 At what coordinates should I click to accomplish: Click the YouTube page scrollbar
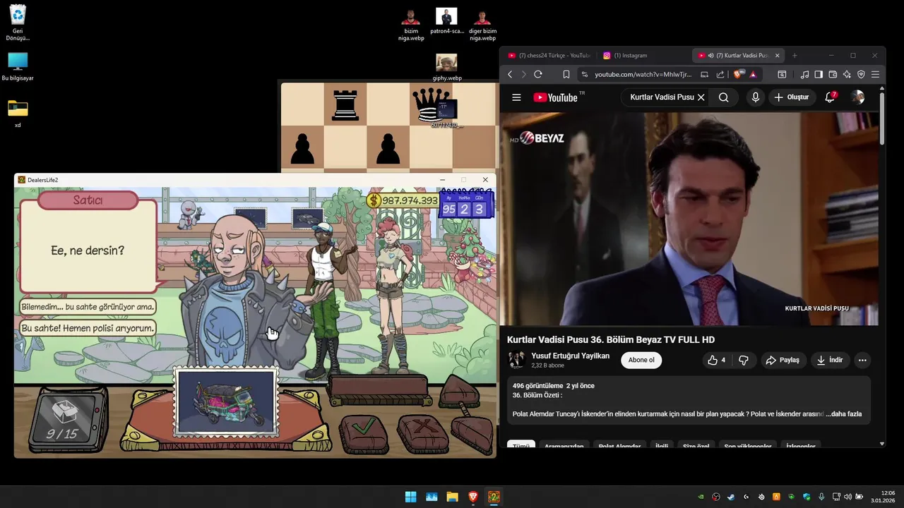click(x=881, y=117)
